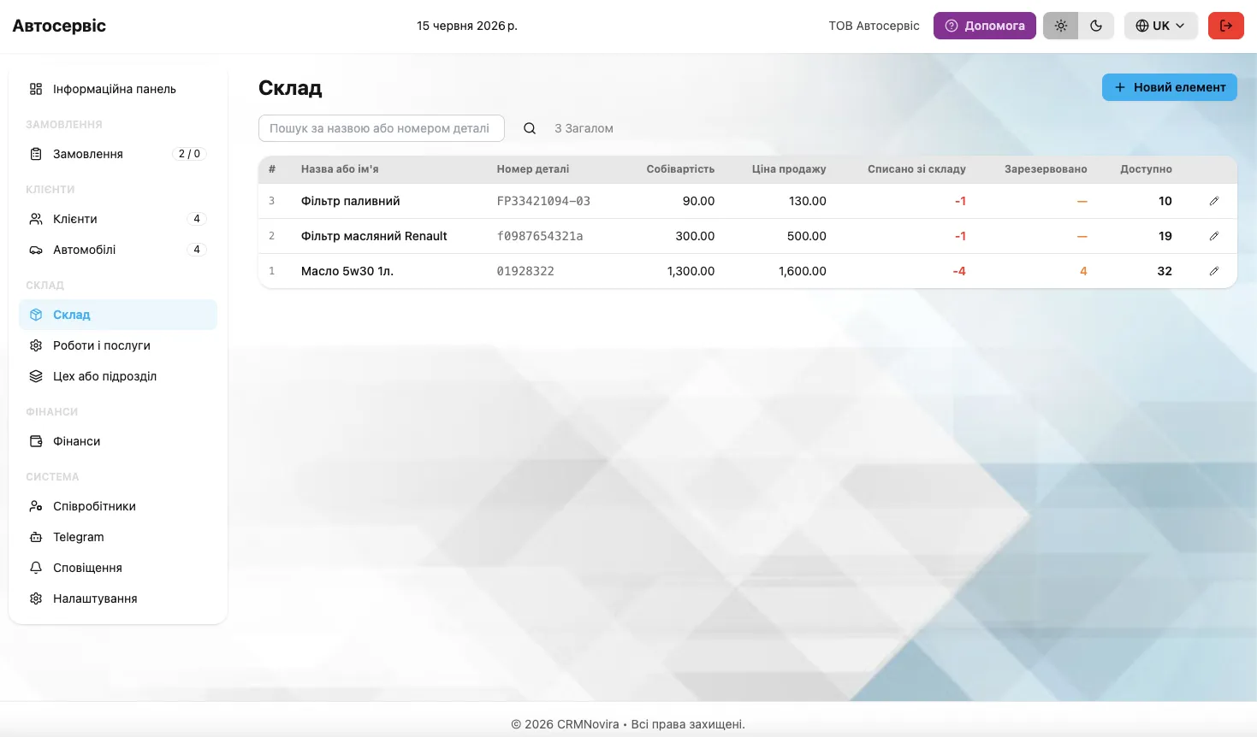Click the Списано зі складу column header
The height and width of the screenshot is (737, 1257).
[916, 169]
